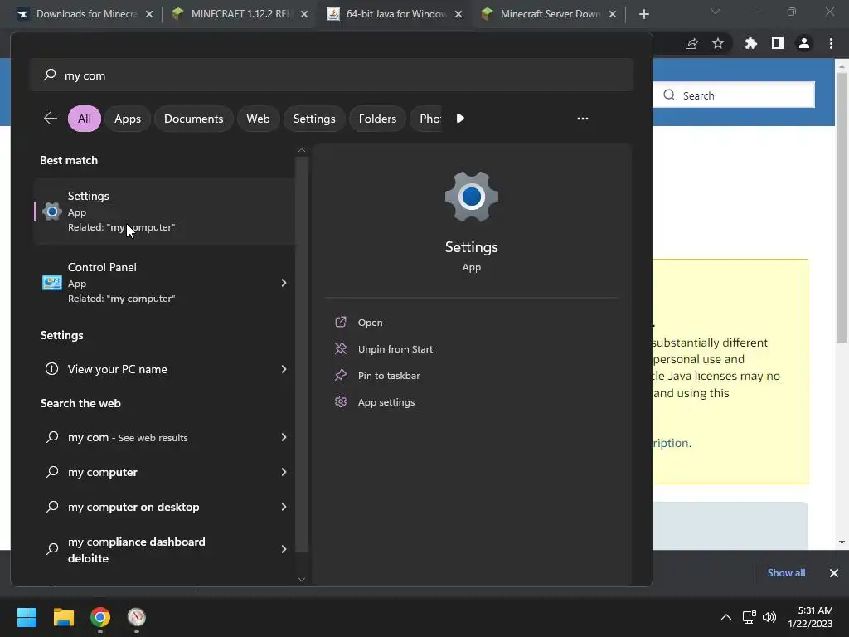Click Chrome share page icon
Viewport: 849px width, 637px height.
[x=691, y=44]
